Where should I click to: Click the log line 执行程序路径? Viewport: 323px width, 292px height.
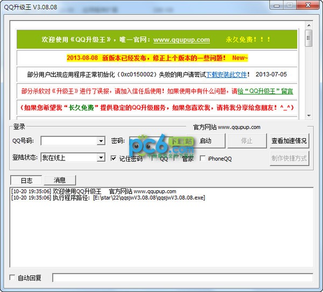point(108,198)
